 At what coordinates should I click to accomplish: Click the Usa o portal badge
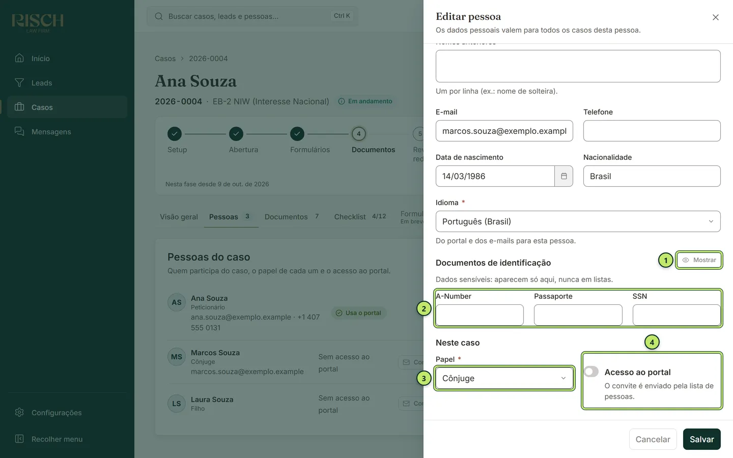(358, 313)
